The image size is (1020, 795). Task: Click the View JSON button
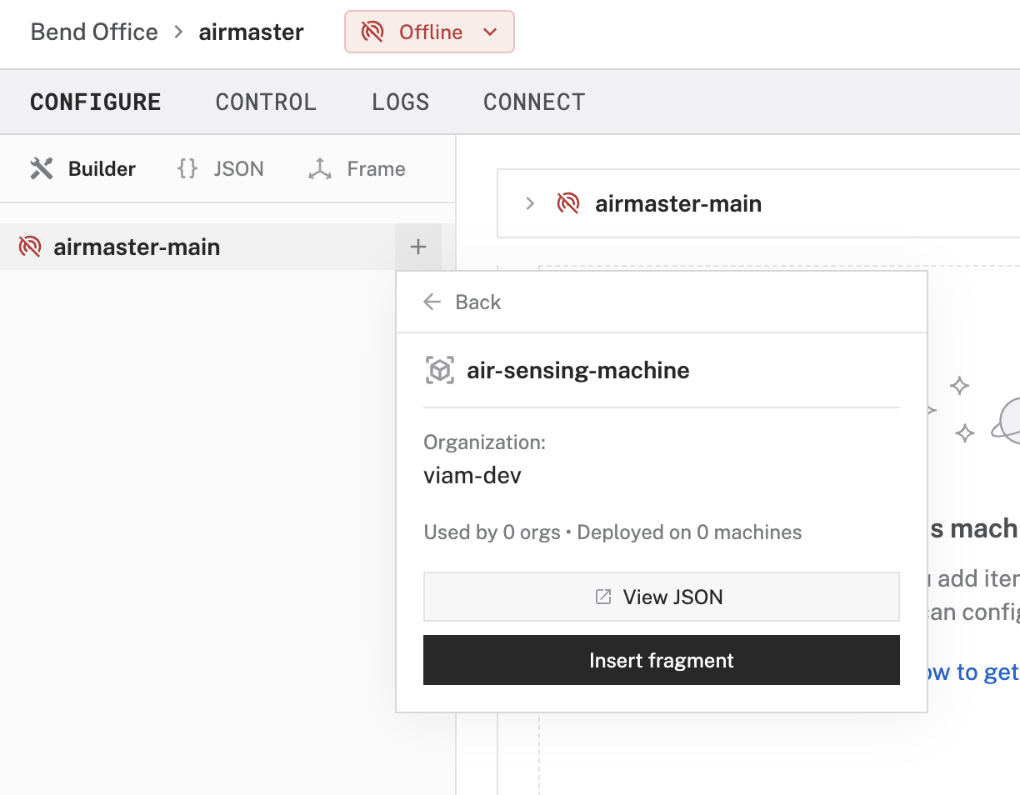click(661, 597)
